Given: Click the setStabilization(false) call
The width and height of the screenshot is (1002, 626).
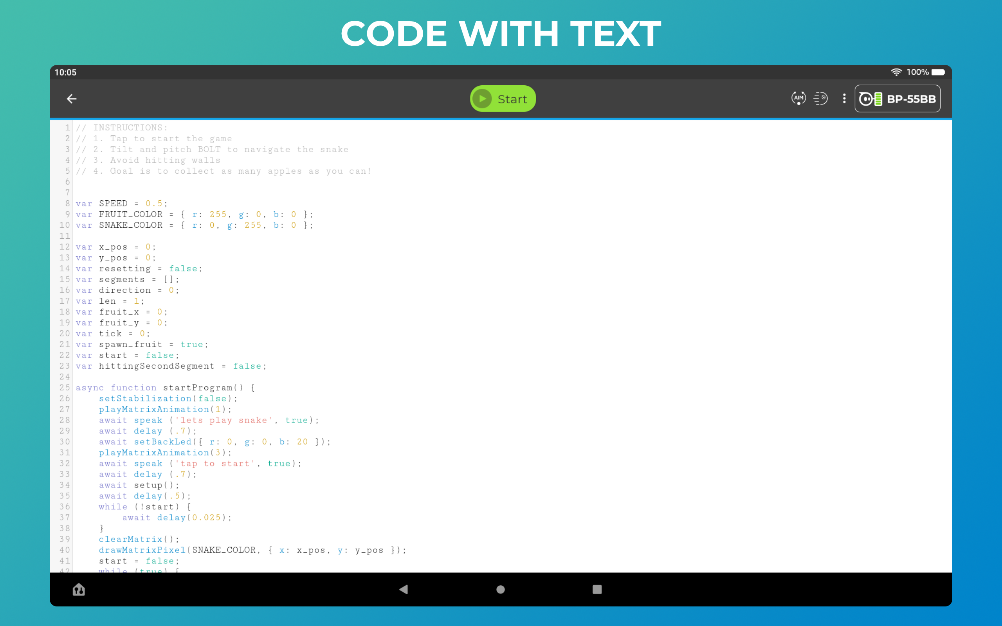Looking at the screenshot, I should point(167,398).
